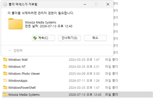
Task: Select the WindowsApps folder icon
Action: click(x=5, y=80)
